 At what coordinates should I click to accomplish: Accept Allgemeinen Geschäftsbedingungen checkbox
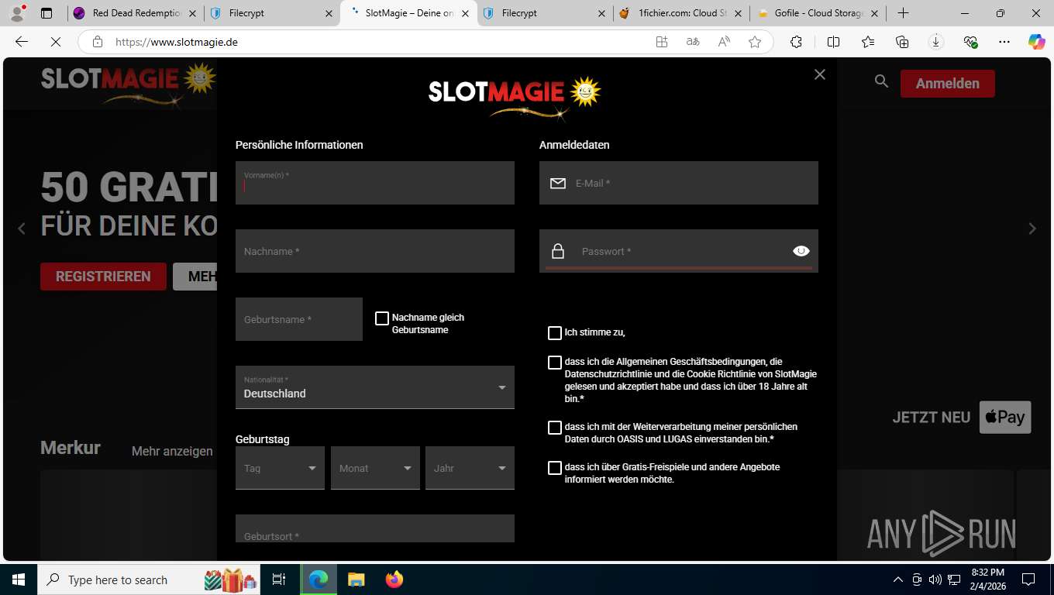point(554,363)
